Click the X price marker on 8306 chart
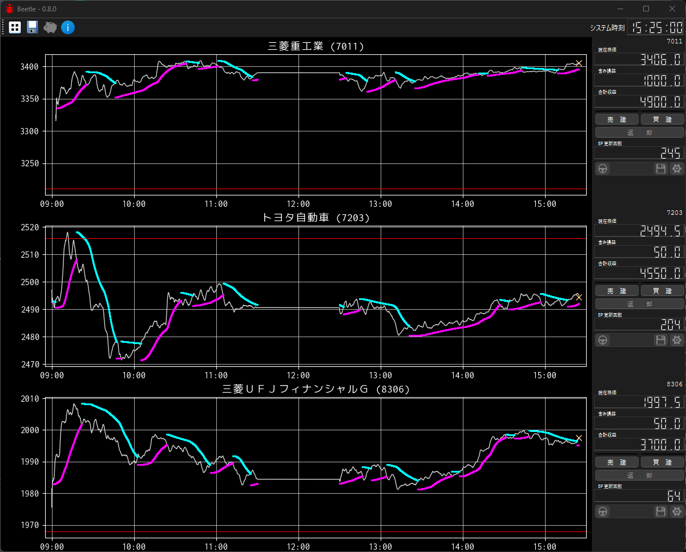The width and height of the screenshot is (686, 552). click(x=579, y=438)
